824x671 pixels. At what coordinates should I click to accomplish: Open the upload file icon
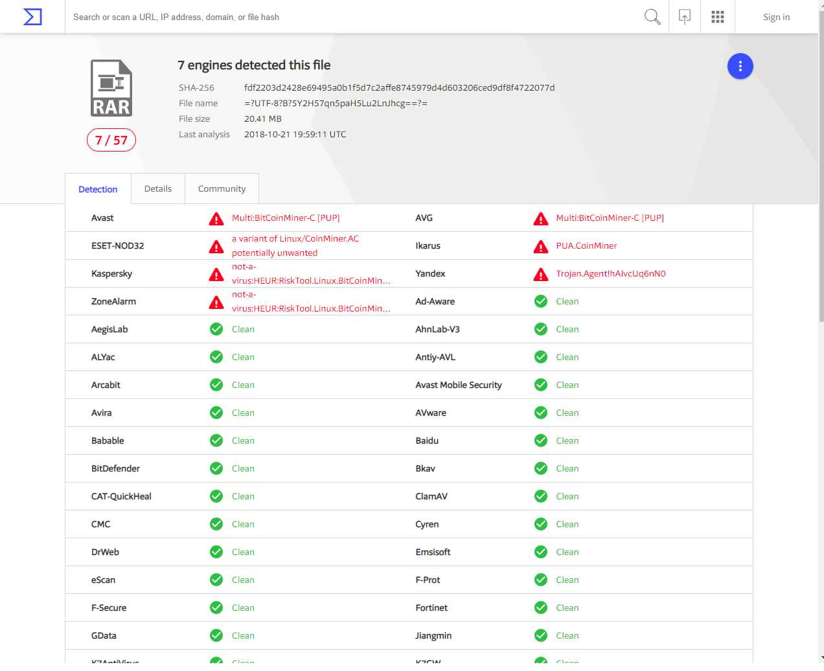685,17
